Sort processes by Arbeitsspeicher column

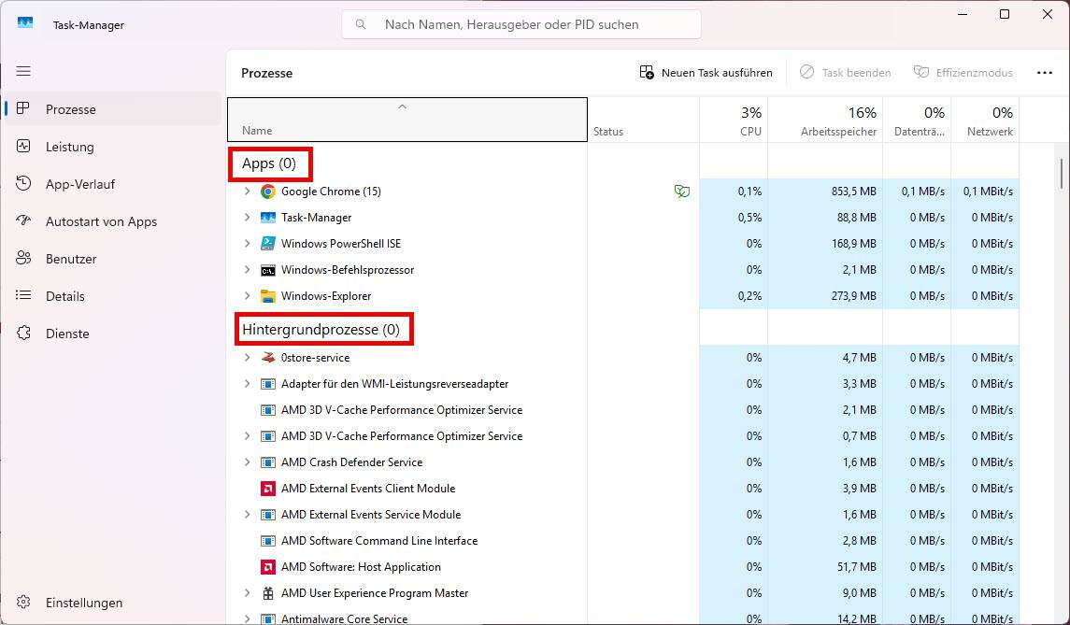pyautogui.click(x=838, y=121)
